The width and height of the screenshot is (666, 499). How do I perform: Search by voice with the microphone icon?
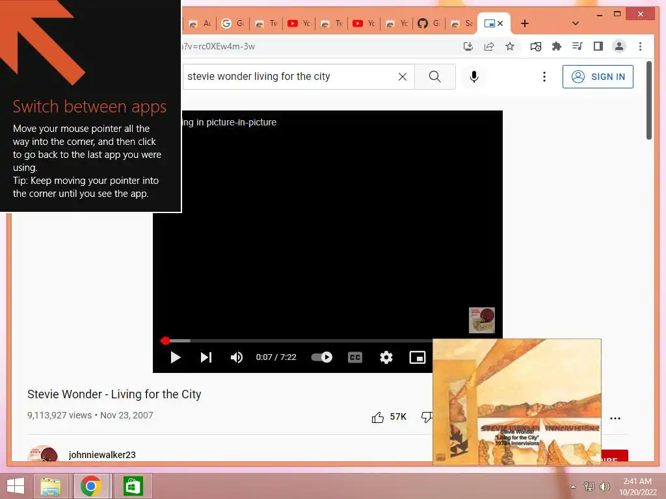[474, 77]
